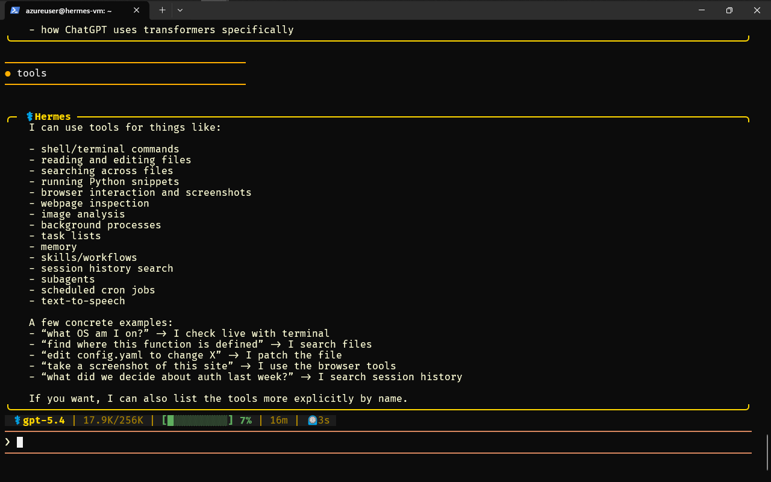This screenshot has height=482, width=771.
Task: Click 'browser interaction and screenshots' list item
Action: pyautogui.click(x=140, y=192)
